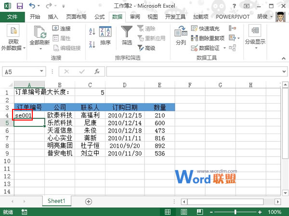Open the Get External Data button
Screen dimensions: 289x216
(x=13, y=38)
